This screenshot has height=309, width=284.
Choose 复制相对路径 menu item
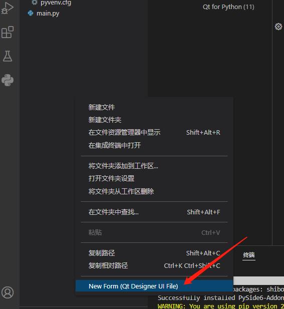(x=154, y=265)
